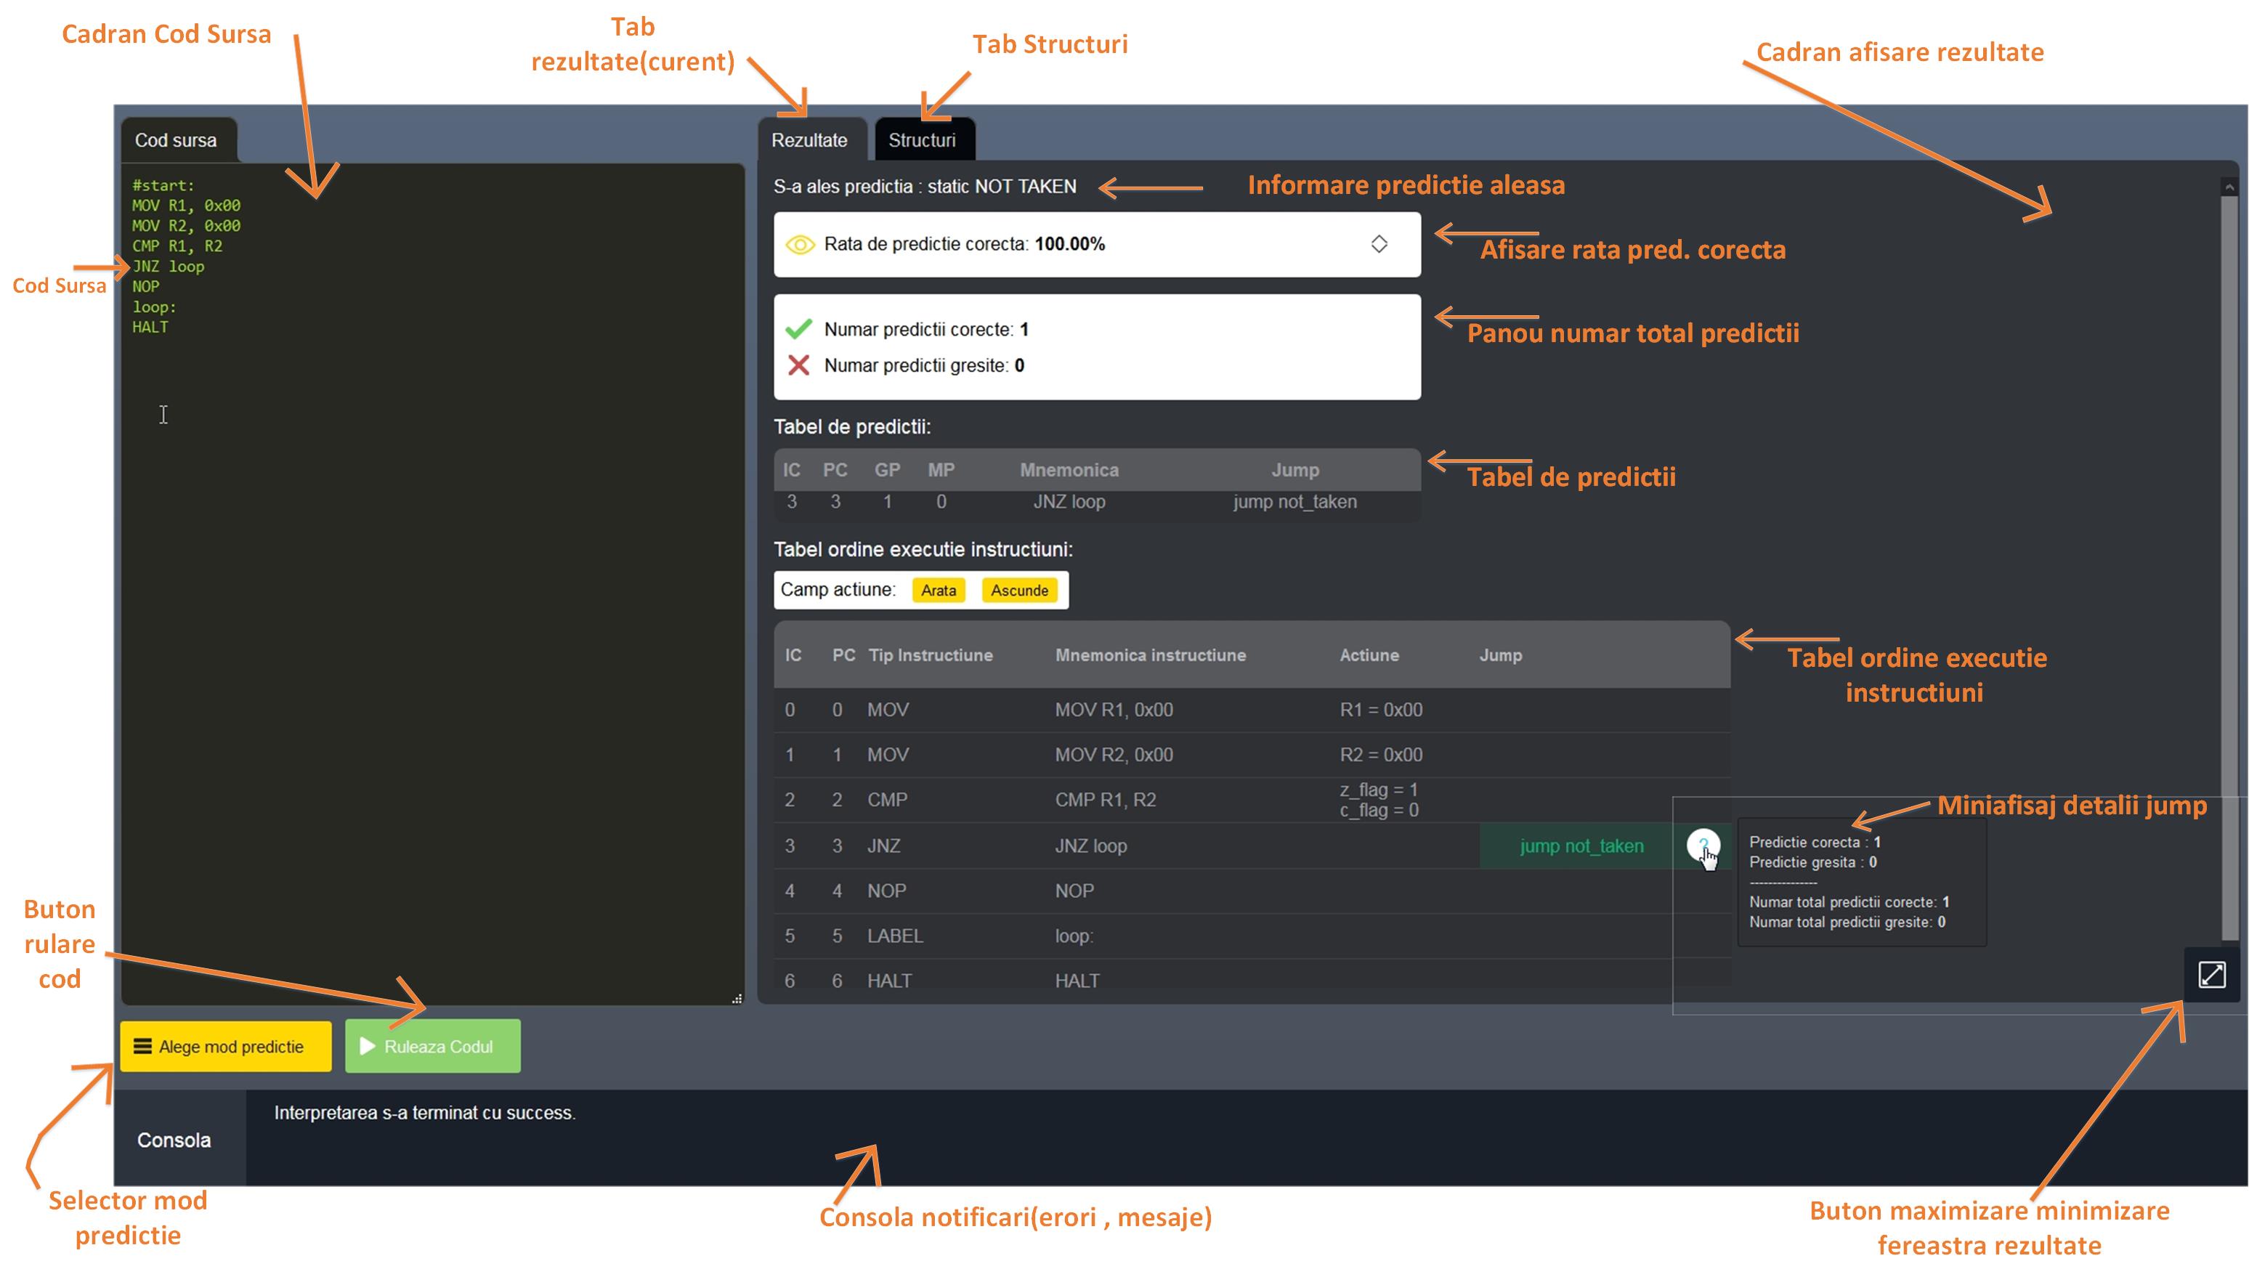Click the HALT mnemonic in execution table
2249x1277 pixels.
click(x=1076, y=980)
